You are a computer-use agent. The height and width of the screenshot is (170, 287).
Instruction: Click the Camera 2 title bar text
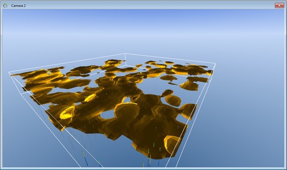pyautogui.click(x=18, y=6)
